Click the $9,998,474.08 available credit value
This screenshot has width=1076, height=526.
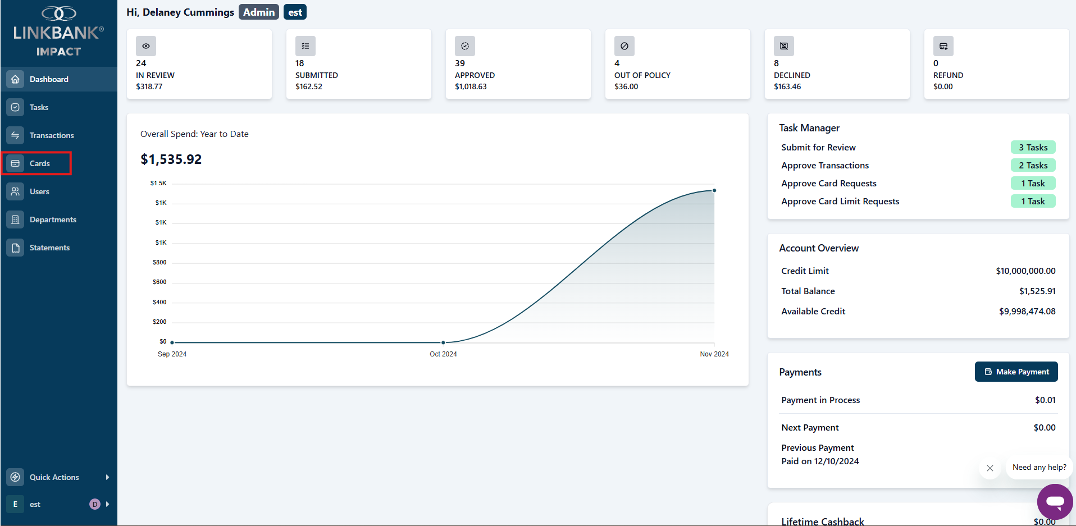tap(1027, 311)
